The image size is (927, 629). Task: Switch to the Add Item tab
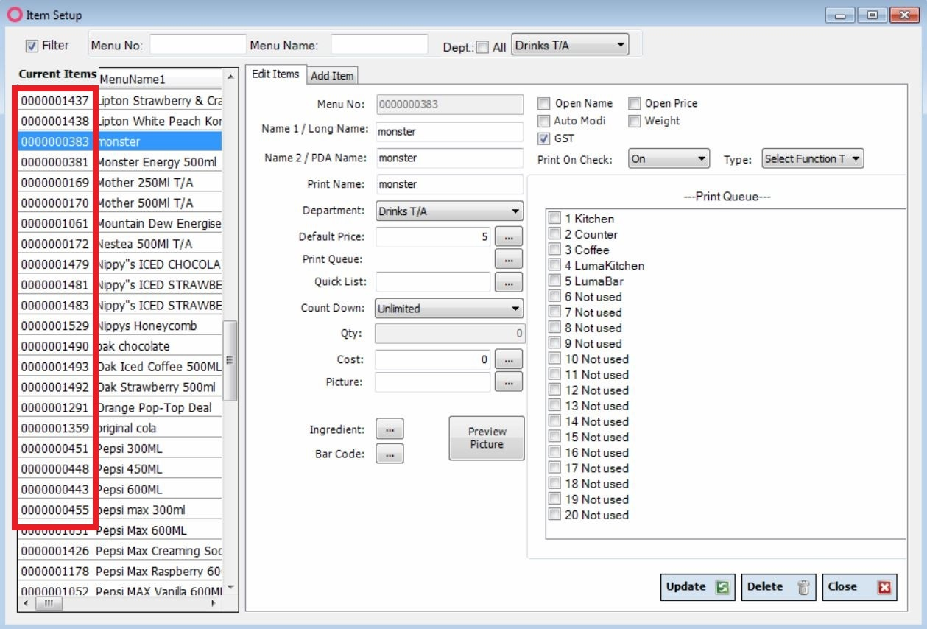point(332,76)
